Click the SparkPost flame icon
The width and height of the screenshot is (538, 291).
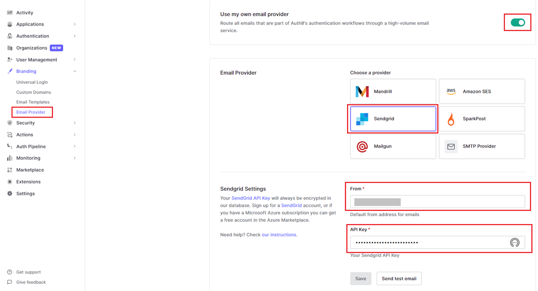click(x=451, y=119)
